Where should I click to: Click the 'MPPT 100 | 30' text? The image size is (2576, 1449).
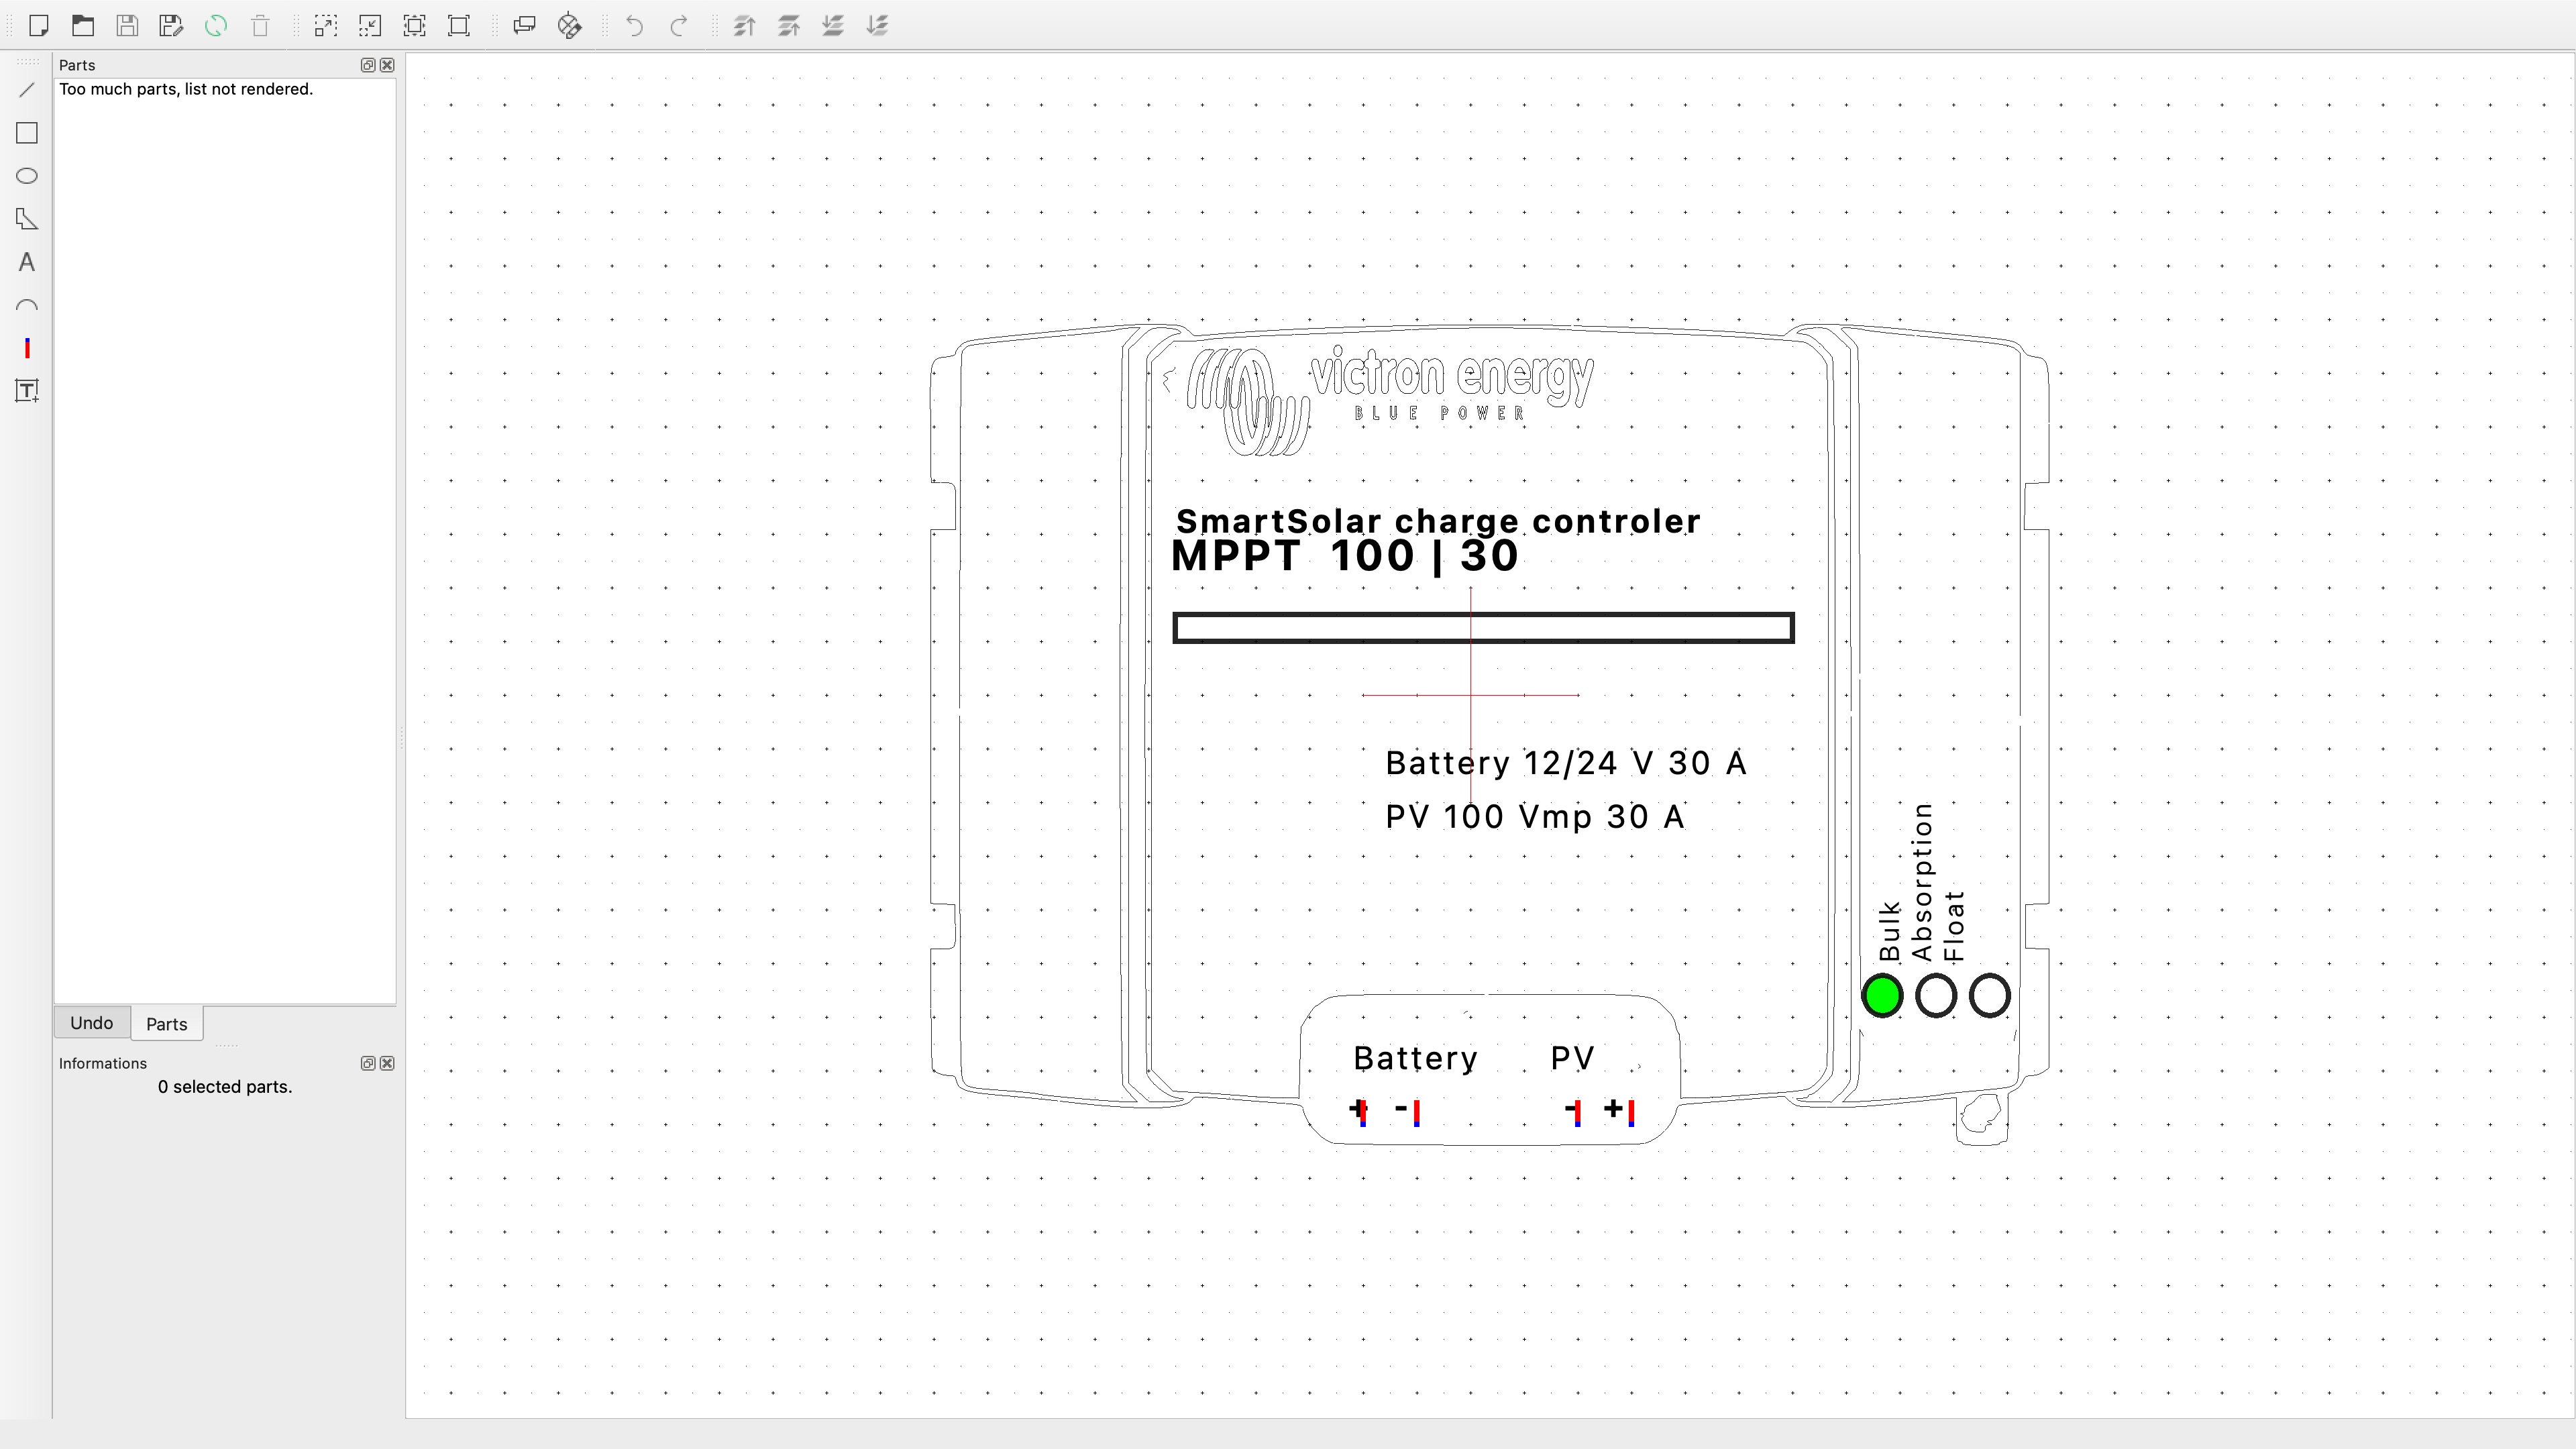pos(1344,556)
